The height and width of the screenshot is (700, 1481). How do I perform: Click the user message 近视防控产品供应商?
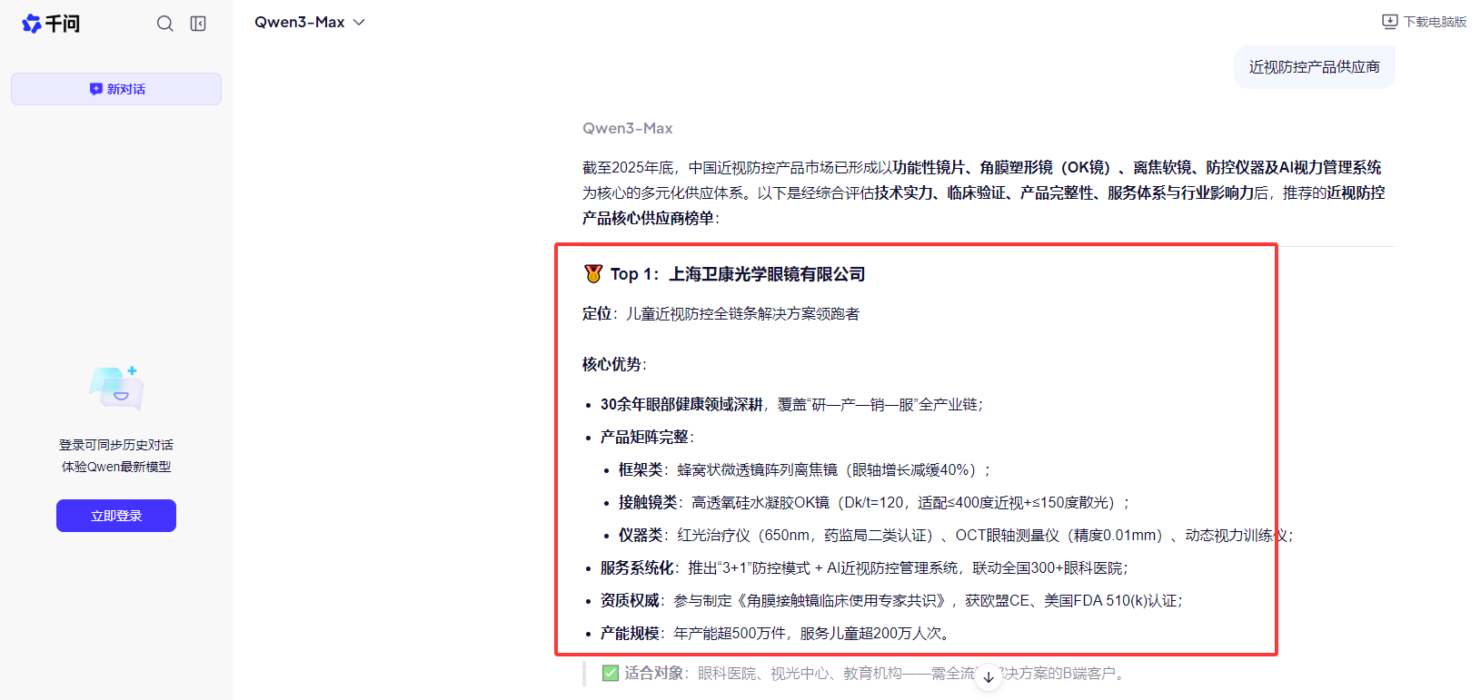pos(1314,67)
